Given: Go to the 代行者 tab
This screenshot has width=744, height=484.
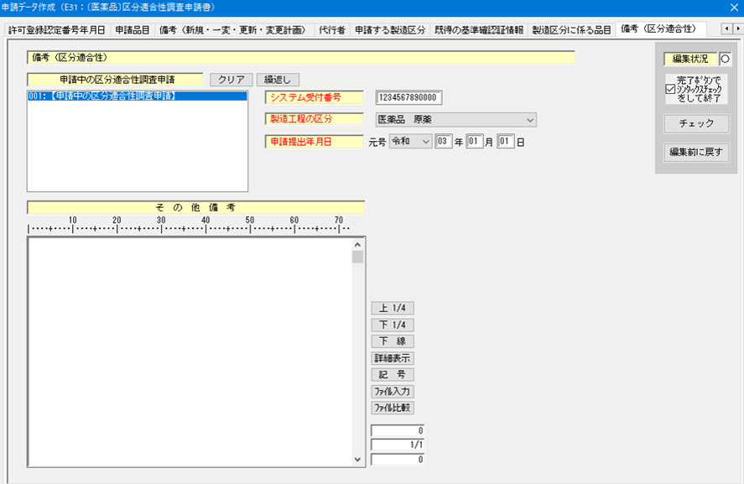Looking at the screenshot, I should click(331, 30).
